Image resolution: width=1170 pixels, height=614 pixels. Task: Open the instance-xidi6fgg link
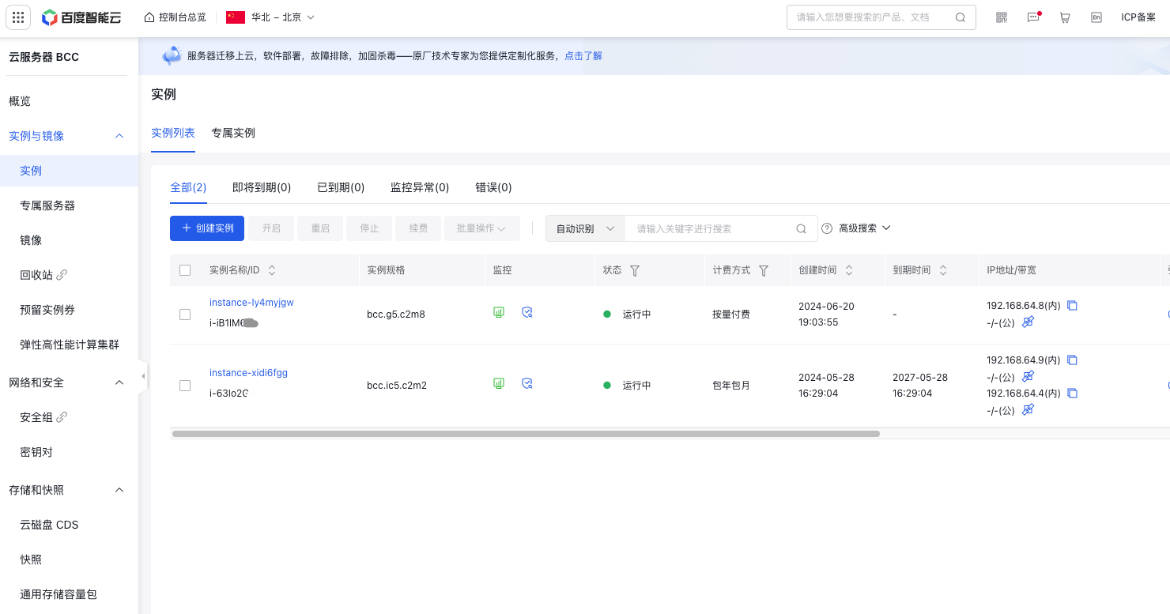[248, 373]
